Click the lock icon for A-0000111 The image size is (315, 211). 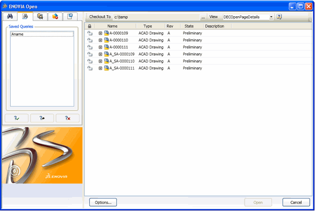click(90, 47)
